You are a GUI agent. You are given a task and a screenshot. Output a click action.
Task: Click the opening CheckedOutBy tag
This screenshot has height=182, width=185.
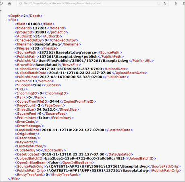point(29,40)
